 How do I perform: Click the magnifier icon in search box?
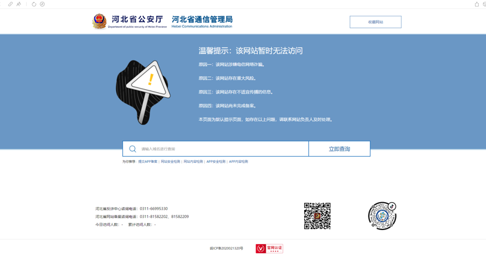tap(133, 149)
